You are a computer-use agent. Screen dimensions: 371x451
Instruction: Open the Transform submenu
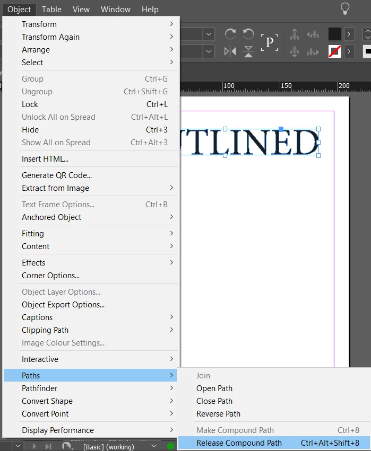[91, 24]
